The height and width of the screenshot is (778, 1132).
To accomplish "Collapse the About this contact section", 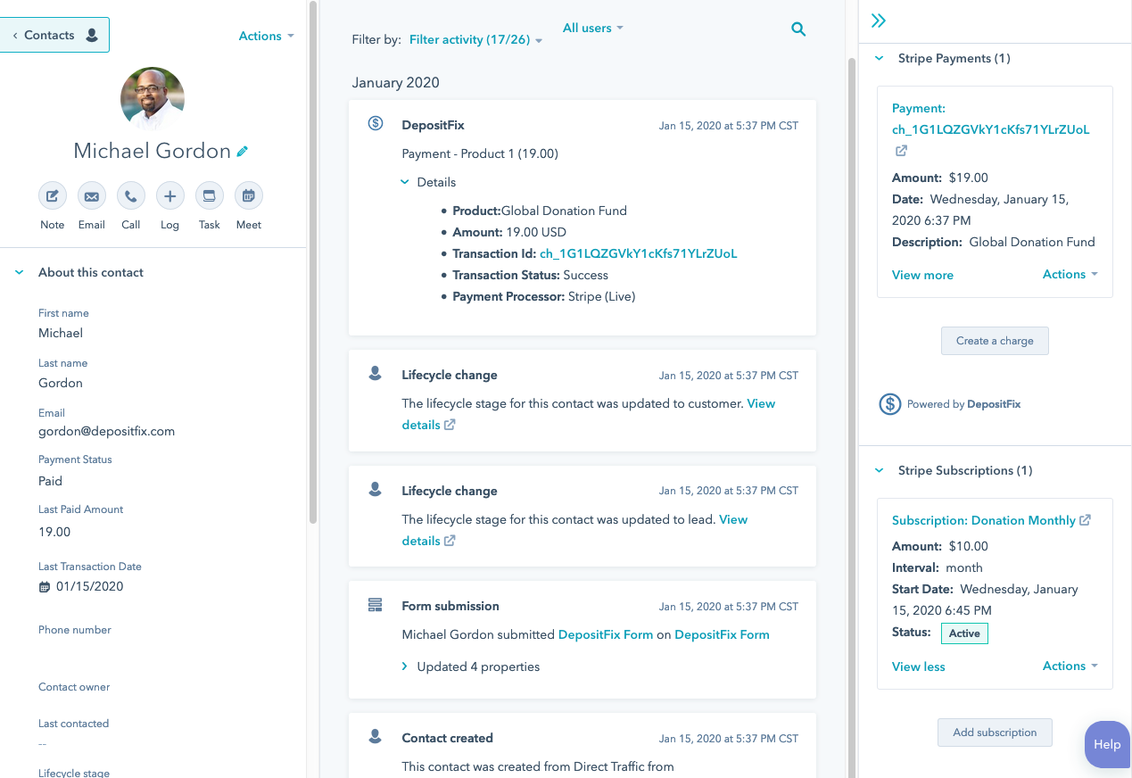I will [19, 272].
